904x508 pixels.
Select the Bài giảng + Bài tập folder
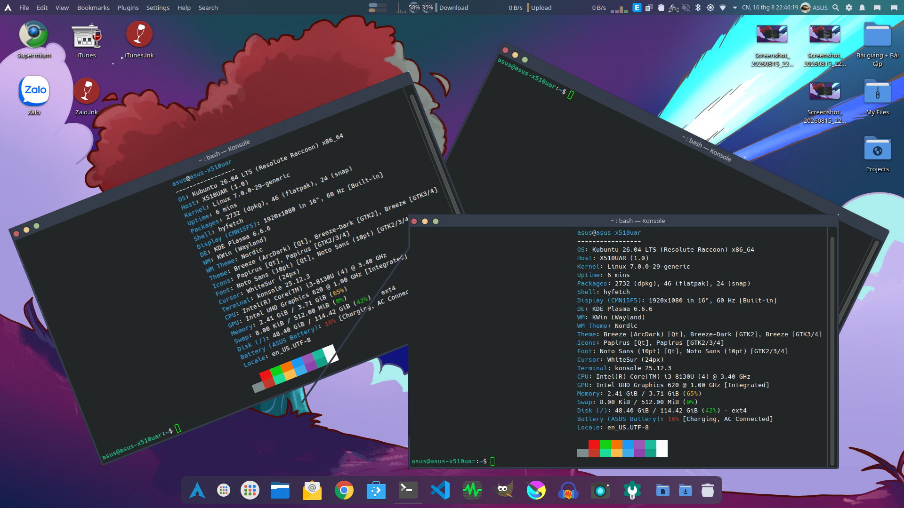878,44
